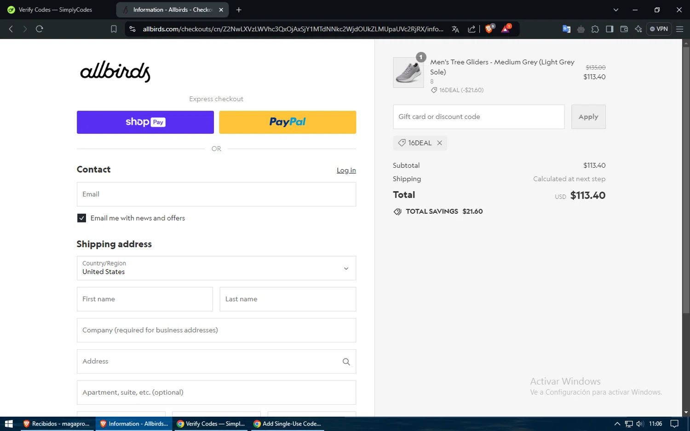Focus the First name field
690x431 pixels.
[x=145, y=299]
